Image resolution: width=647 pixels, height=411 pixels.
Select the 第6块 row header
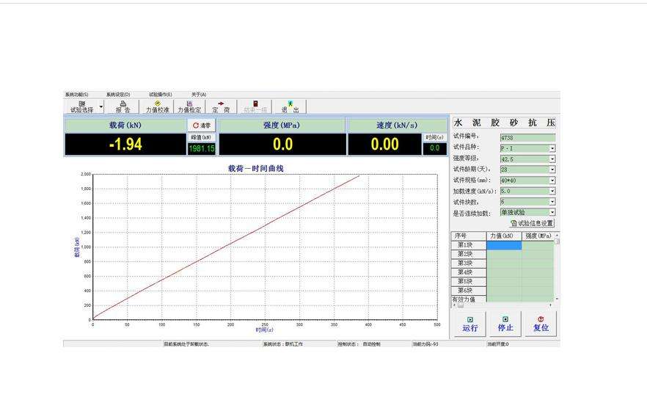469,291
